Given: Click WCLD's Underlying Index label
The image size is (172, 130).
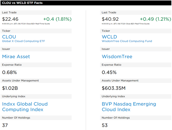Looking at the screenshot, I should (x=113, y=96).
